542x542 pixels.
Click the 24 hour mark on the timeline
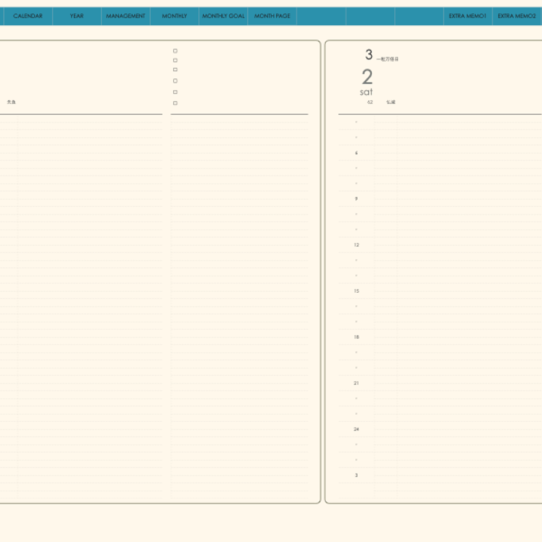[356, 429]
